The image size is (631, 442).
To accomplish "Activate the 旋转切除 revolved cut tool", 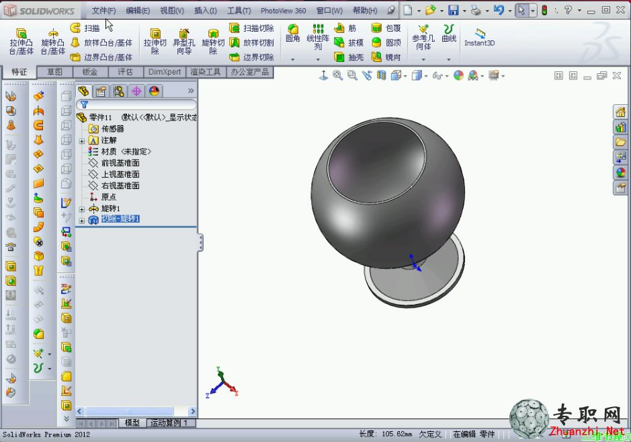I will click(213, 42).
